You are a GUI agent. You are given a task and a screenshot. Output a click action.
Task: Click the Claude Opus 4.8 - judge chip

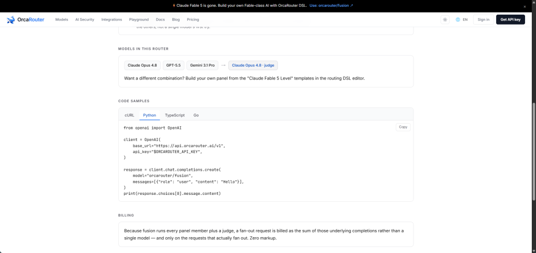[253, 65]
